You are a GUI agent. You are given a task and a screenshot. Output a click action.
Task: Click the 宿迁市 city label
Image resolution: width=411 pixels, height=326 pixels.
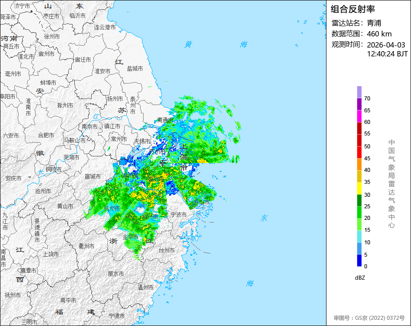pyautogui.click(x=83, y=60)
